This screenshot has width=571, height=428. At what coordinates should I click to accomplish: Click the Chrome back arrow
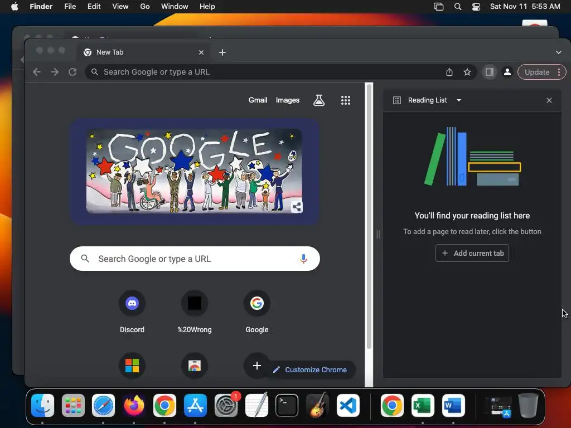(x=36, y=72)
